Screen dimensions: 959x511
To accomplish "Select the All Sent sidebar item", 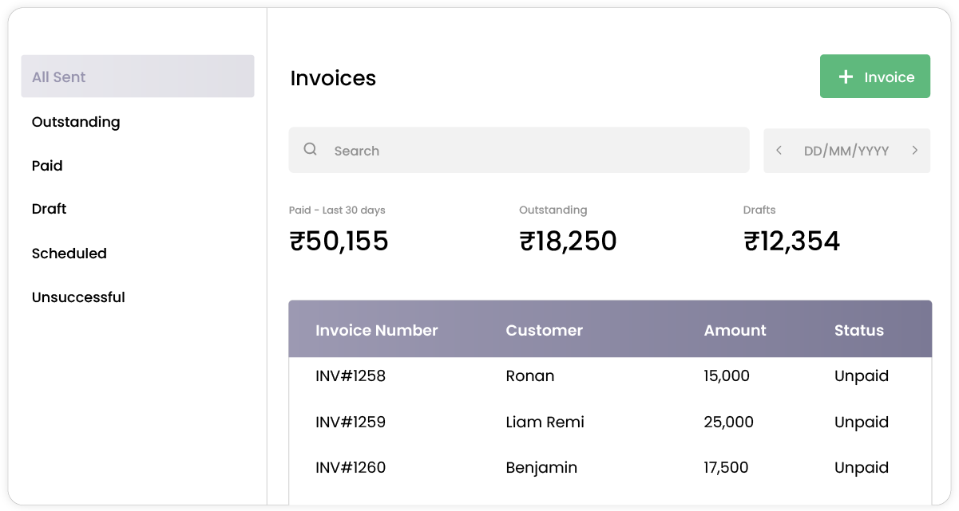I will coord(137,77).
